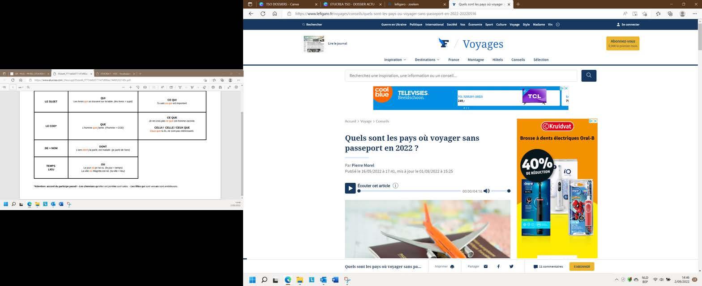Open the Favorites list in Edge toolbar
Viewport: 702px width, 286px height.
tap(658, 13)
